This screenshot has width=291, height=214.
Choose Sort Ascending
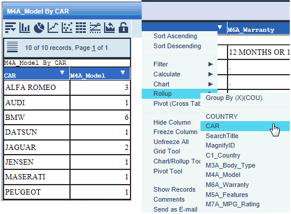[175, 36]
